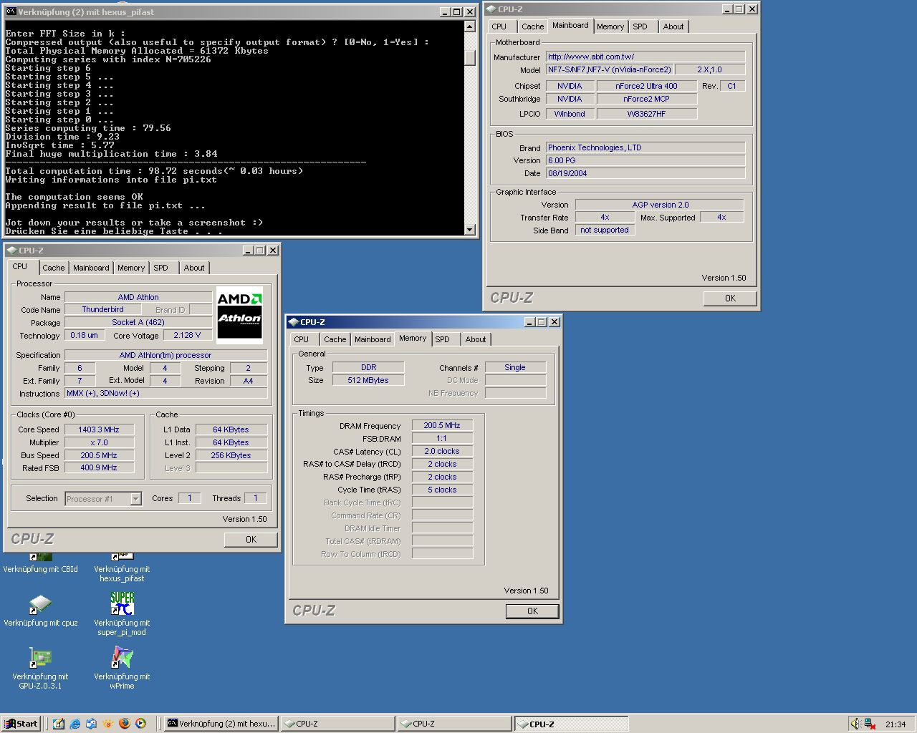This screenshot has width=917, height=733.
Task: Launch Firefox from the quick launch bar
Action: pos(124,724)
